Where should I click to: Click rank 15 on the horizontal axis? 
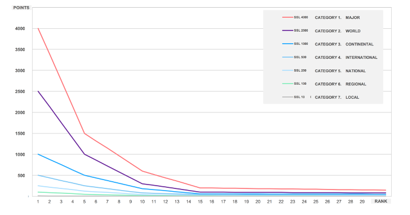[x=200, y=202]
